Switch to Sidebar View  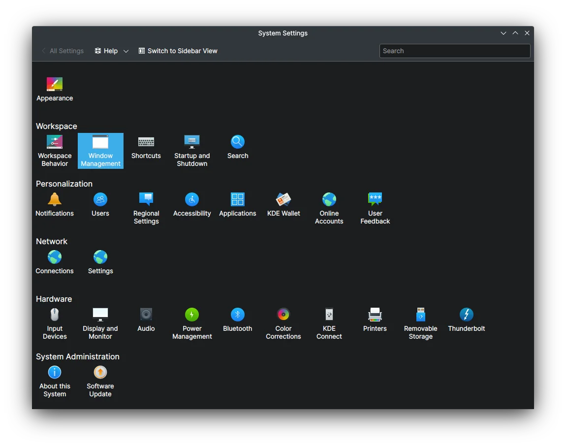[178, 51]
